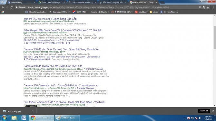Open ad result camera 360 độ Chính hãng Cao Cấp
Image resolution: width=216 pixels, height=121 pixels.
coord(50,19)
